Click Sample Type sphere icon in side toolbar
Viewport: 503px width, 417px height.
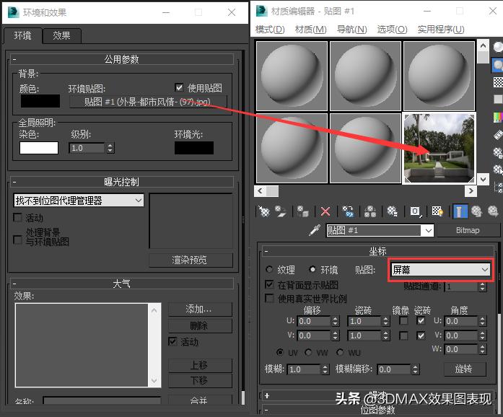pyautogui.click(x=497, y=47)
